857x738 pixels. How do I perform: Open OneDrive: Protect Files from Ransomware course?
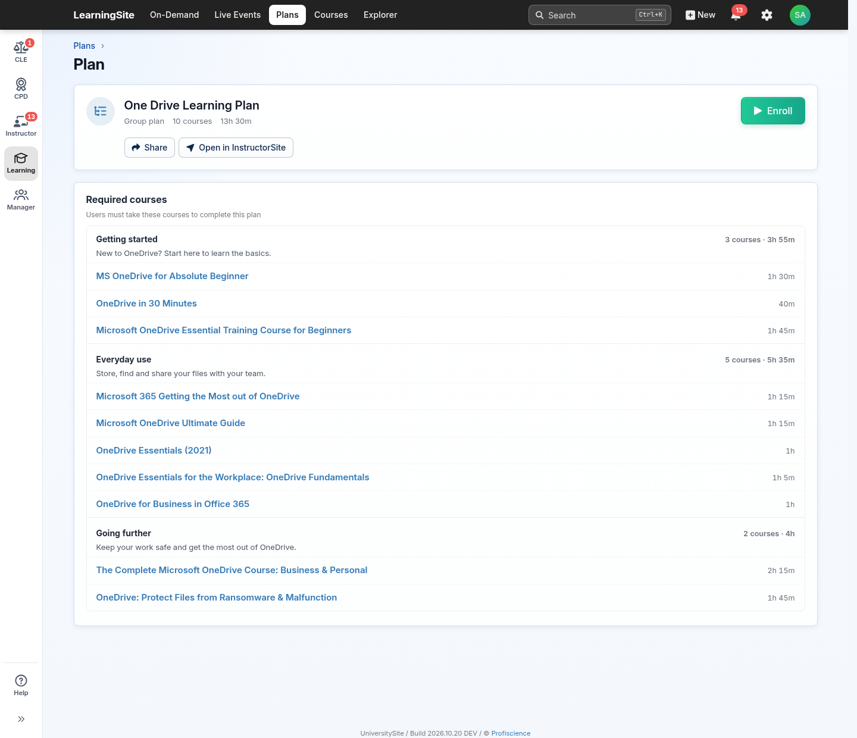(217, 598)
